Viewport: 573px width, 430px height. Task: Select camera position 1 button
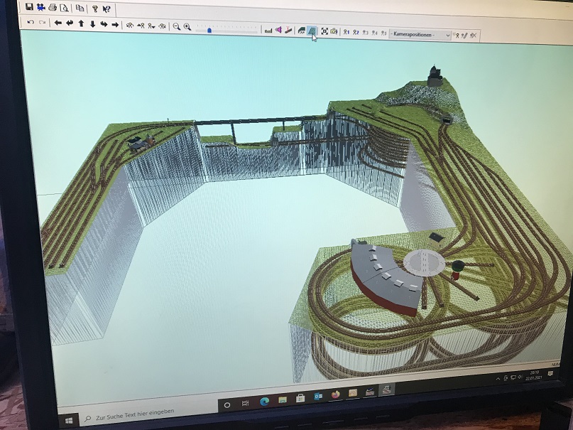(346, 32)
